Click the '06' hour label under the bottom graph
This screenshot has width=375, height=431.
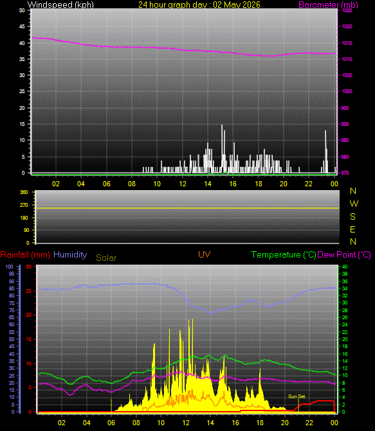coord(111,423)
